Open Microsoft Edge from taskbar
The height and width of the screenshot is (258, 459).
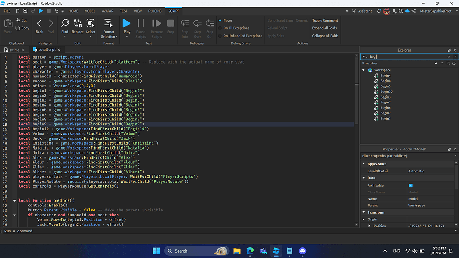[x=250, y=251]
